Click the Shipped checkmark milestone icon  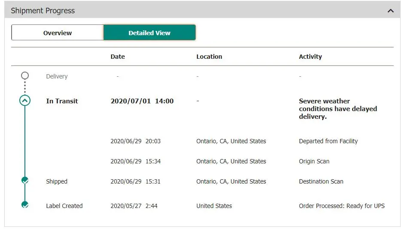pos(25,181)
